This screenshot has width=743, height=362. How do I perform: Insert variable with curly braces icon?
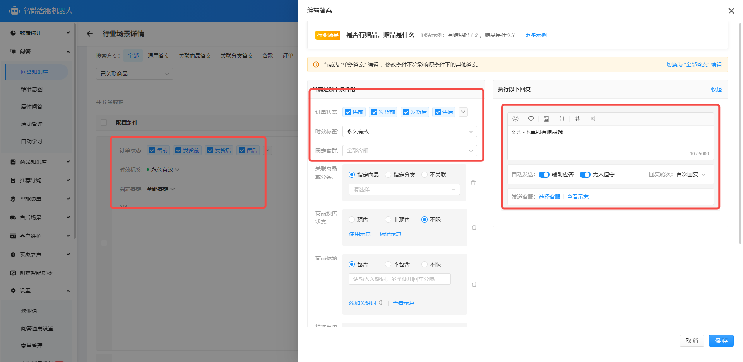tap(562, 119)
